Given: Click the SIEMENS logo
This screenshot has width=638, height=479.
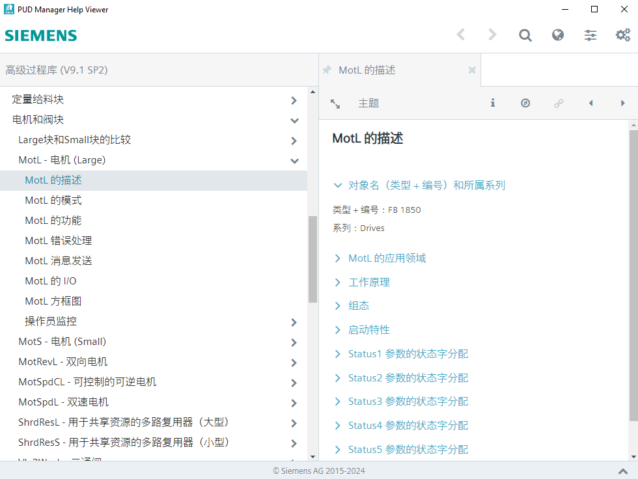Looking at the screenshot, I should click(40, 35).
